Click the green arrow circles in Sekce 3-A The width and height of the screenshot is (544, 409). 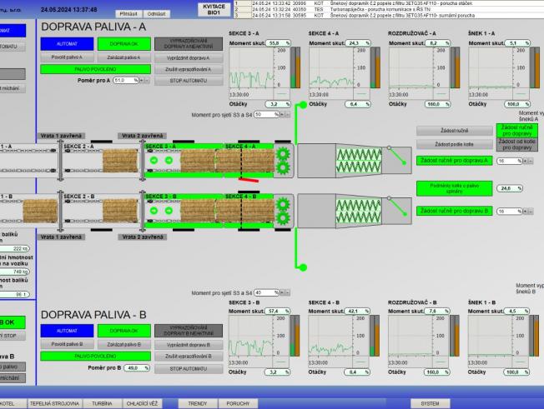tap(160, 159)
